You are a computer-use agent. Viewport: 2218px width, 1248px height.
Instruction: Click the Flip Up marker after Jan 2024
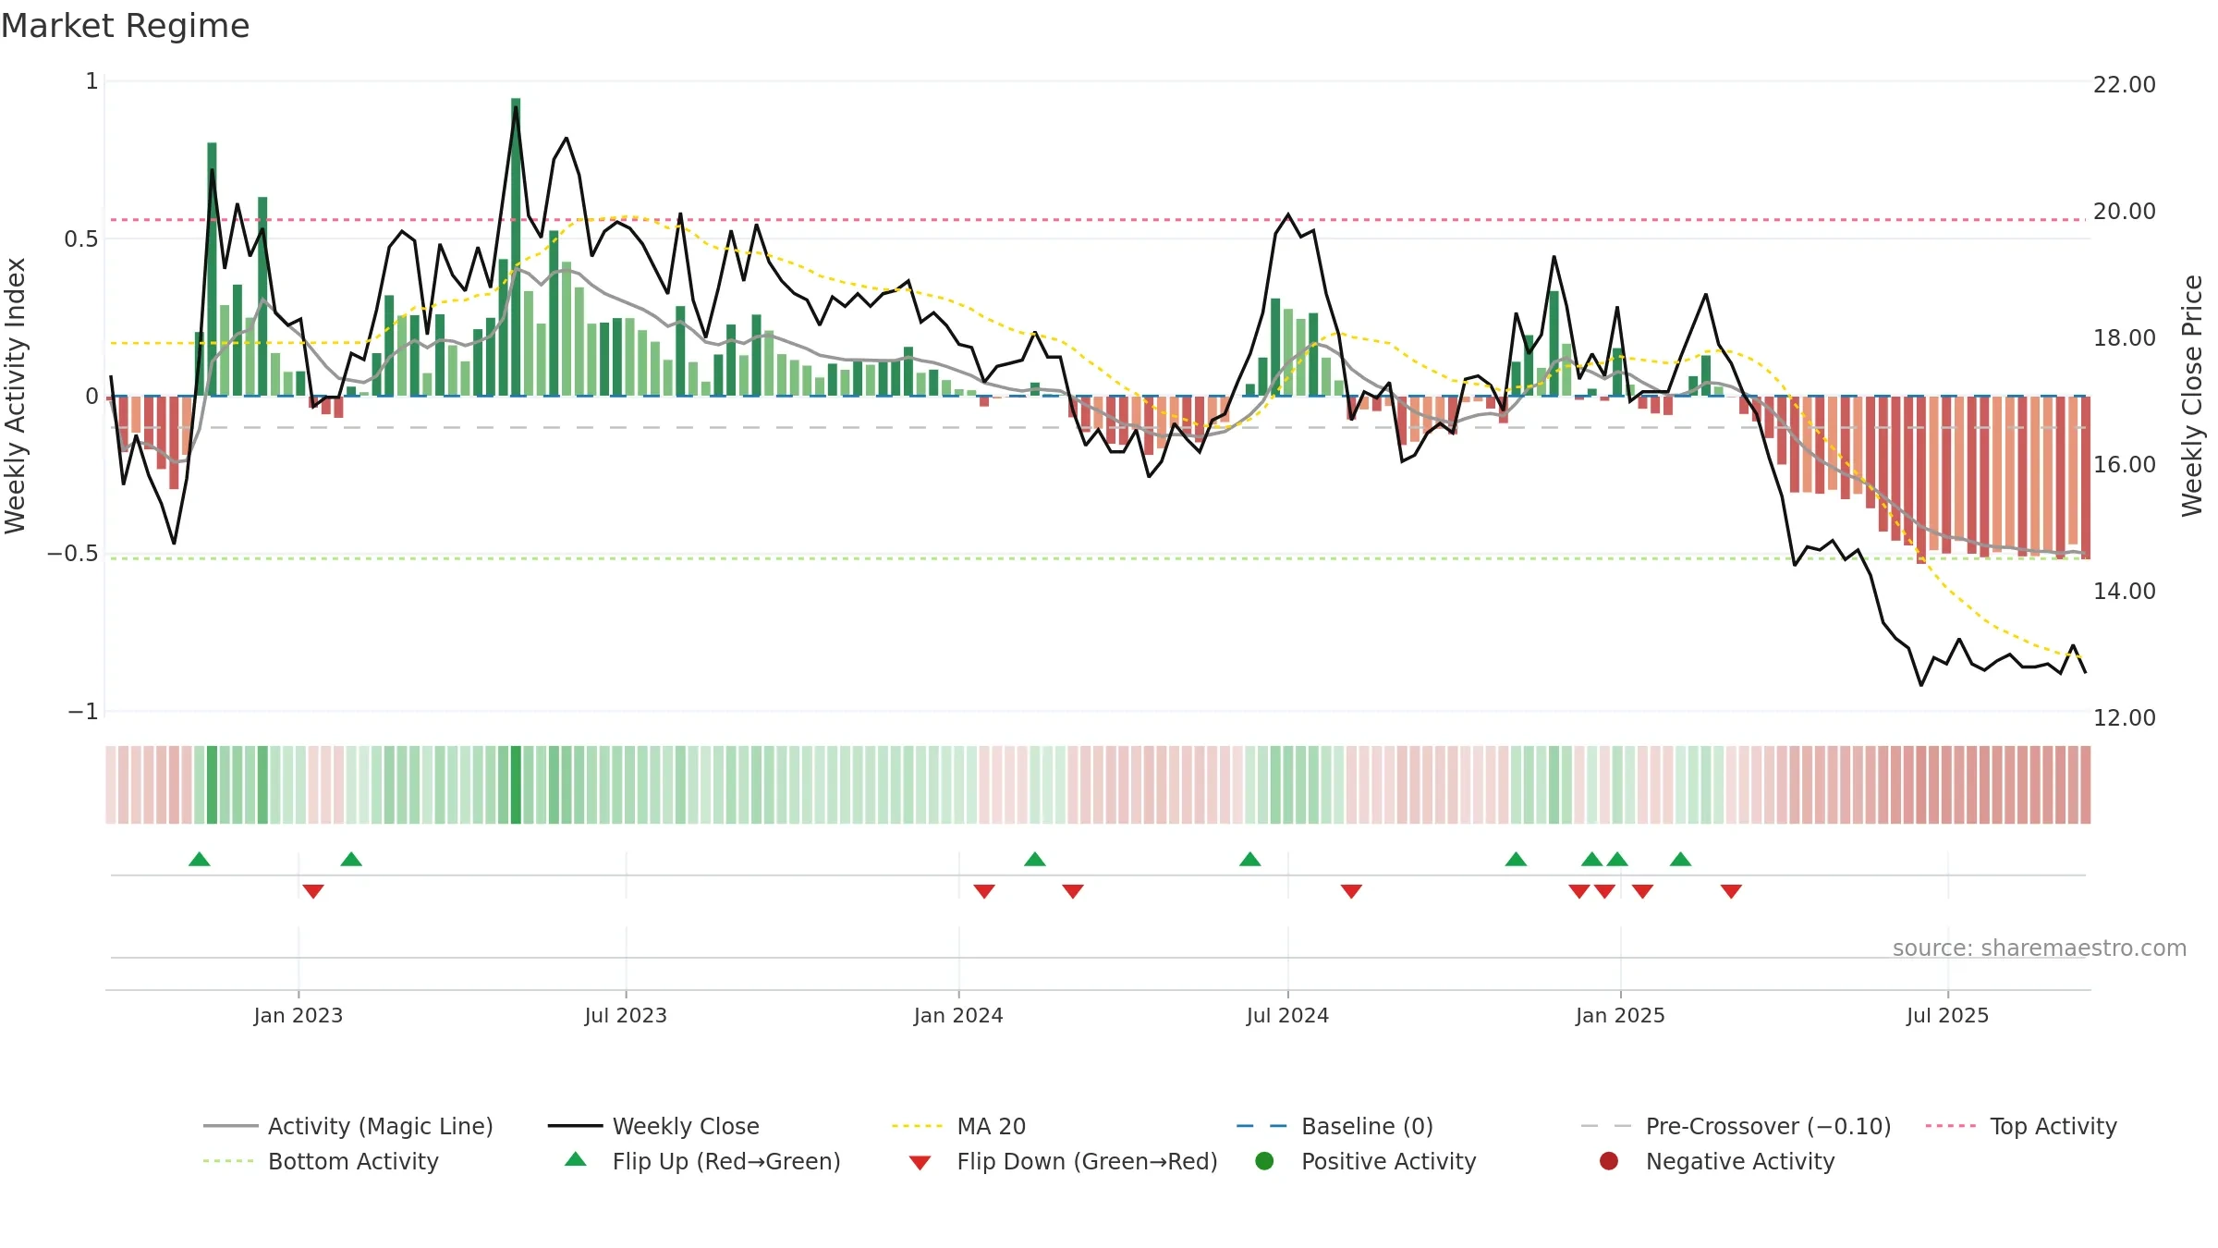point(1035,859)
